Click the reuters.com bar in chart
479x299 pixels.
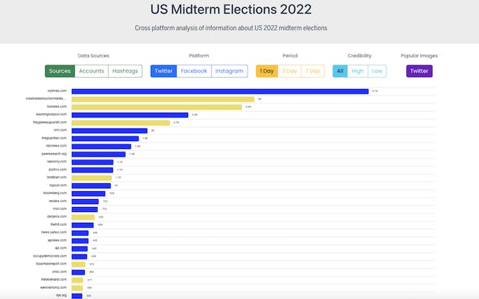click(x=85, y=201)
